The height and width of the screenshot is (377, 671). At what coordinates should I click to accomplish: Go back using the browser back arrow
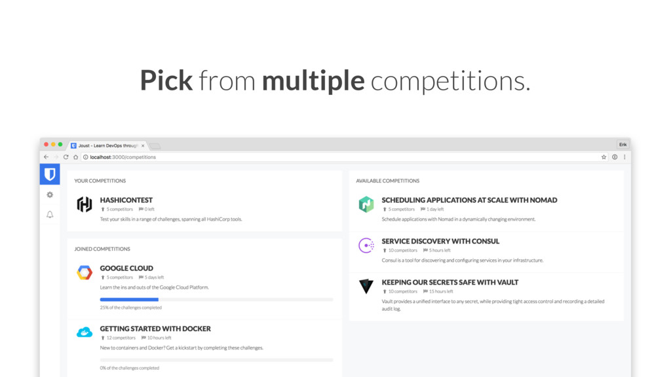(47, 157)
